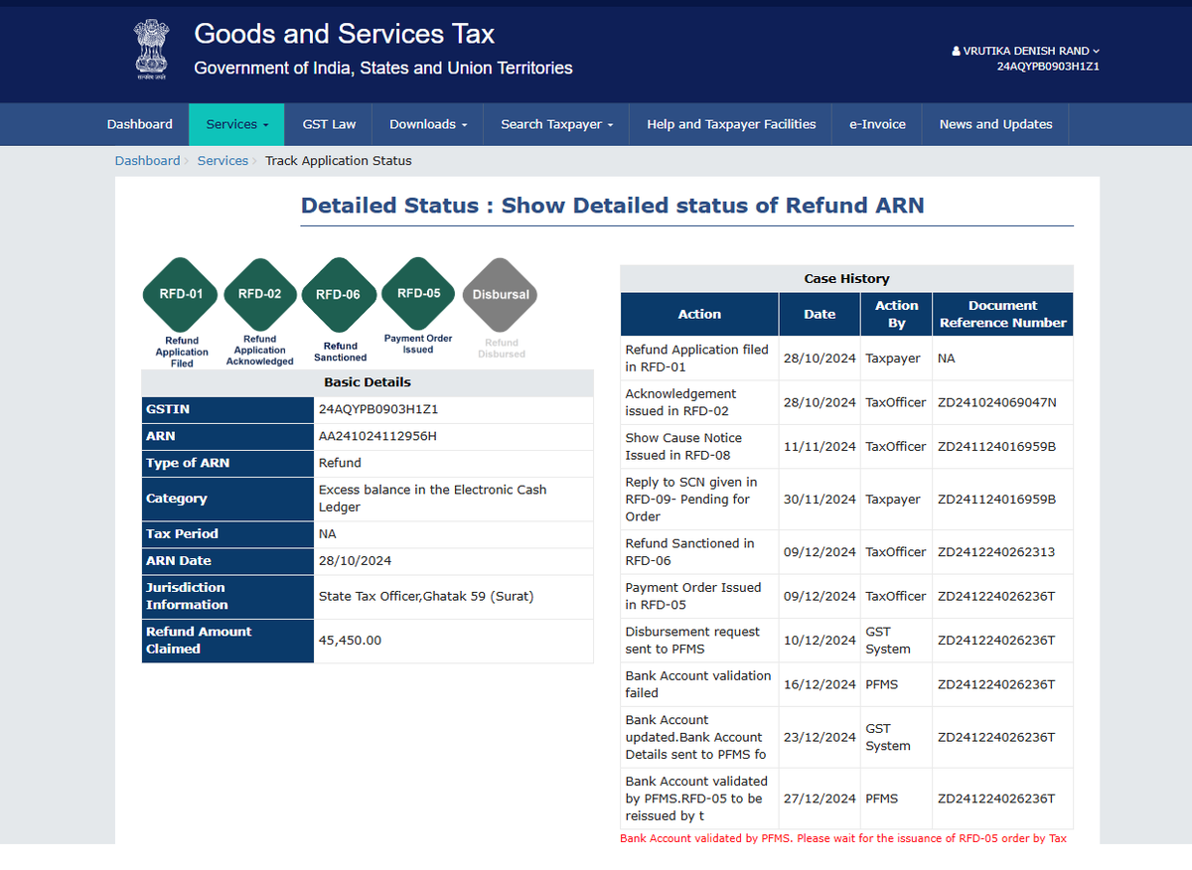Click the Action column header
The width and height of the screenshot is (1192, 870).
699,314
